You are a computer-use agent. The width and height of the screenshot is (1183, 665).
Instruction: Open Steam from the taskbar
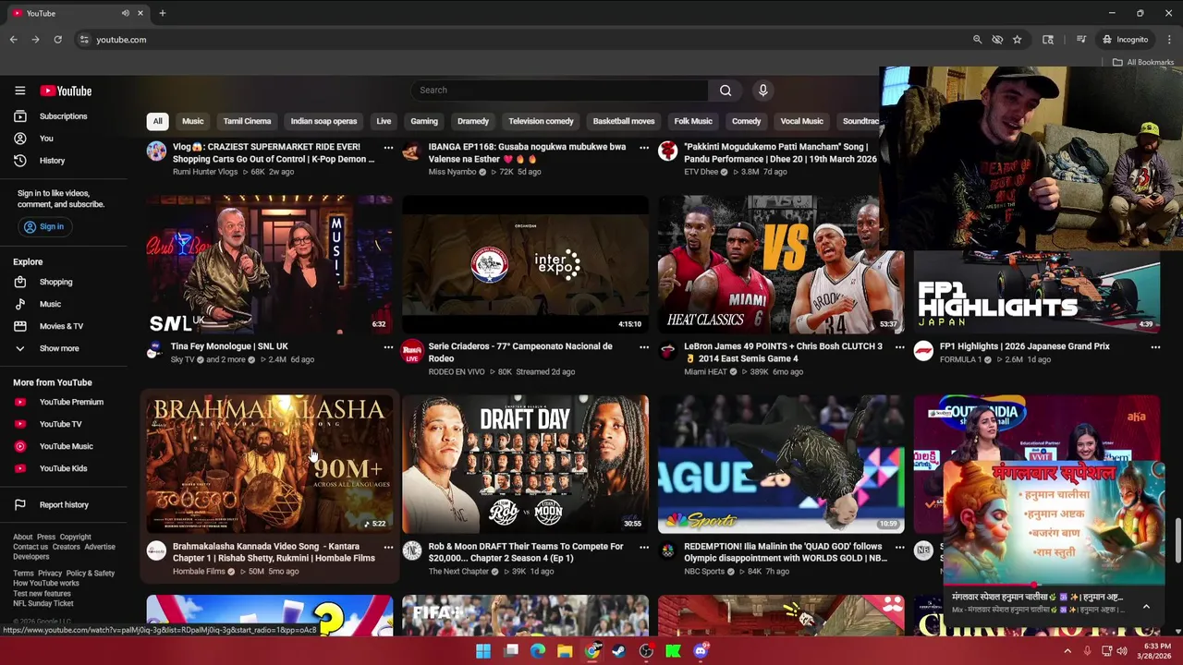pyautogui.click(x=619, y=651)
